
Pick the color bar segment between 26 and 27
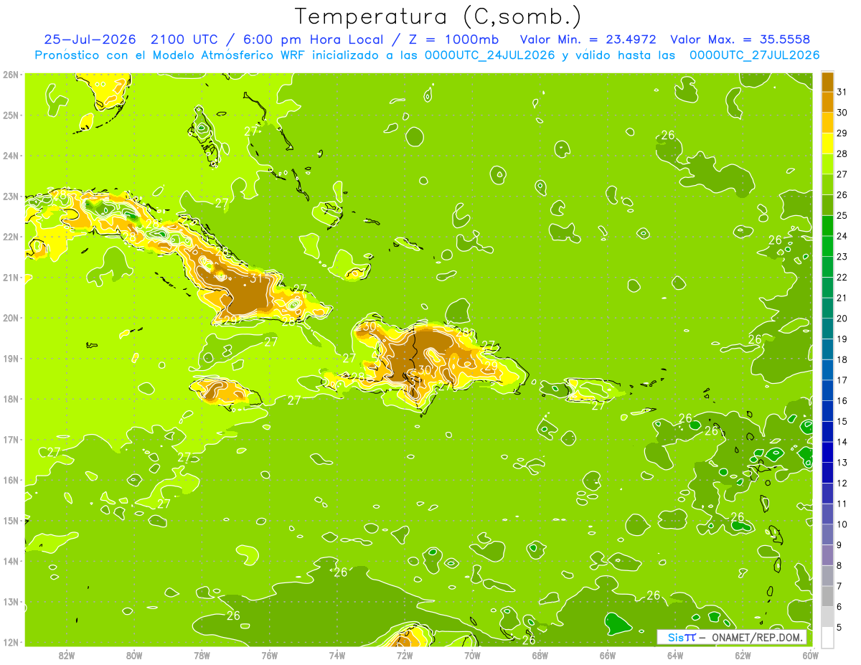click(x=827, y=184)
